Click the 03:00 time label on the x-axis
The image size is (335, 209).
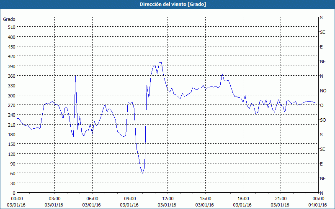(x=54, y=199)
